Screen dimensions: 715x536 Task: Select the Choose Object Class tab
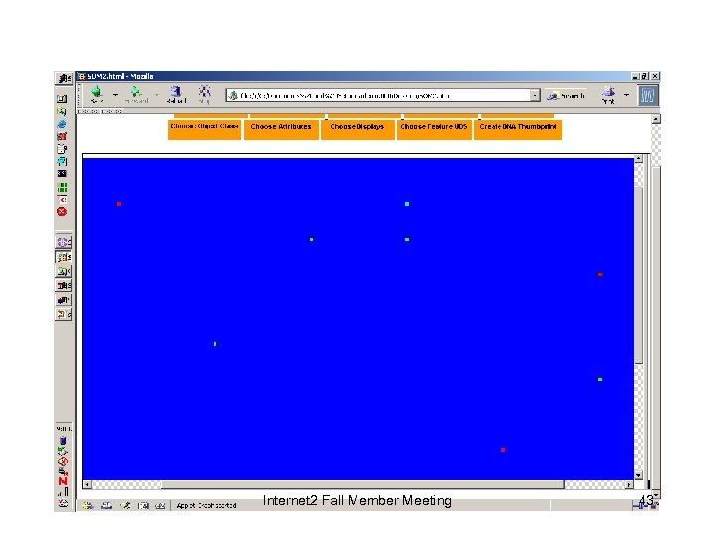tap(205, 130)
